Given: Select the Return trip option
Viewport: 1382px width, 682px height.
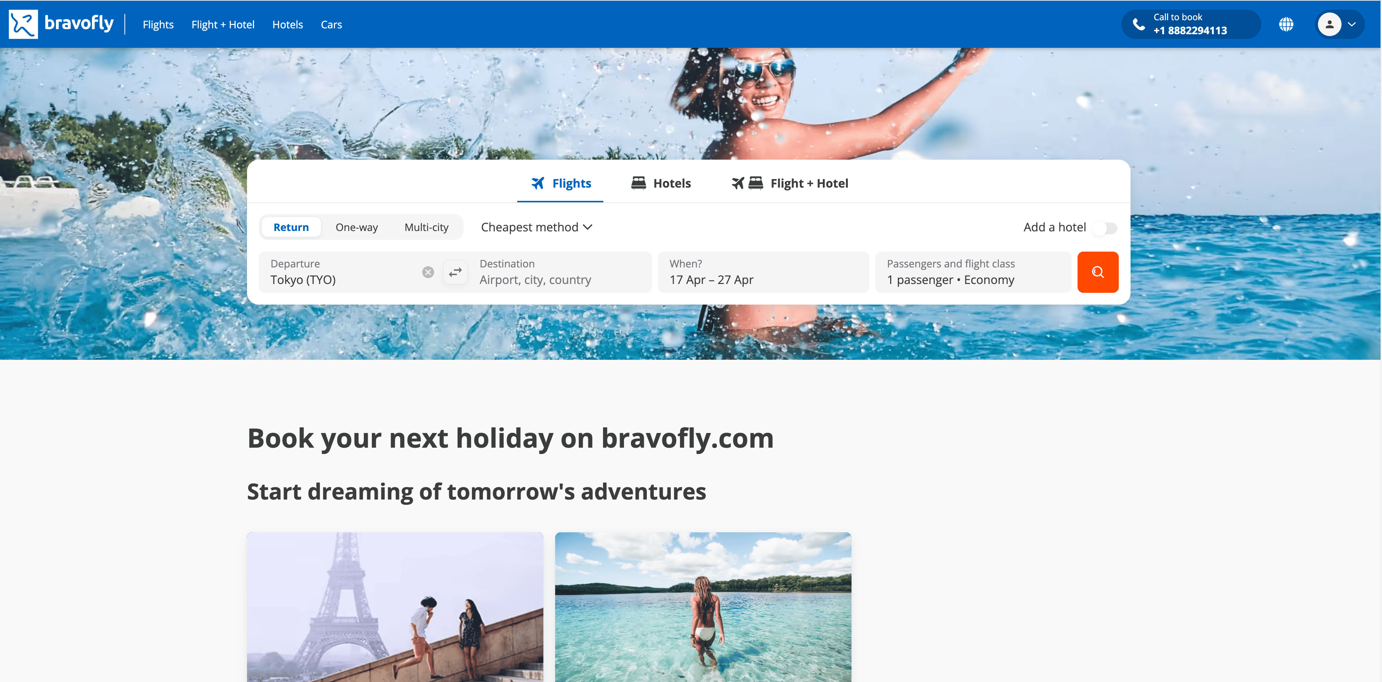Looking at the screenshot, I should coord(291,227).
